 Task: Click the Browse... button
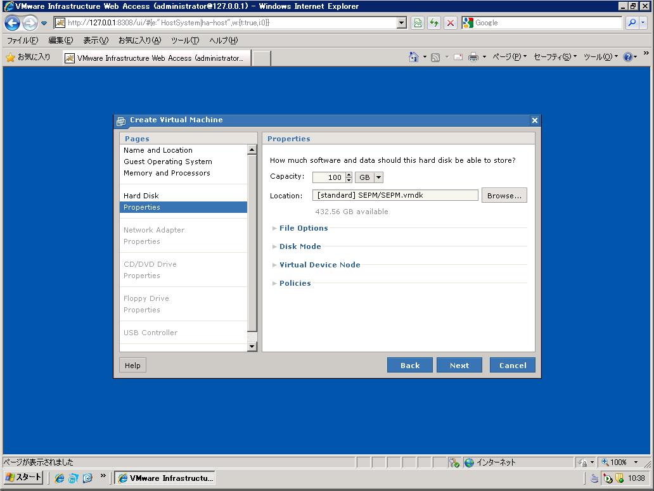coord(504,196)
